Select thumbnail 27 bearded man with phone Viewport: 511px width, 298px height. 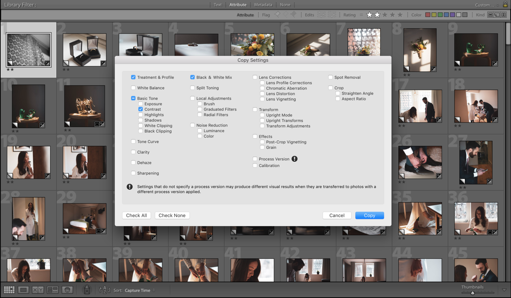pyautogui.click(x=476, y=162)
